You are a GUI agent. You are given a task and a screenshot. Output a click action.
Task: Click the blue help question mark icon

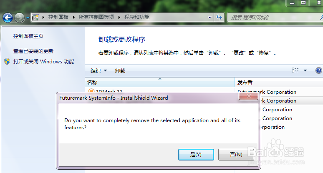pyautogui.click(x=319, y=70)
